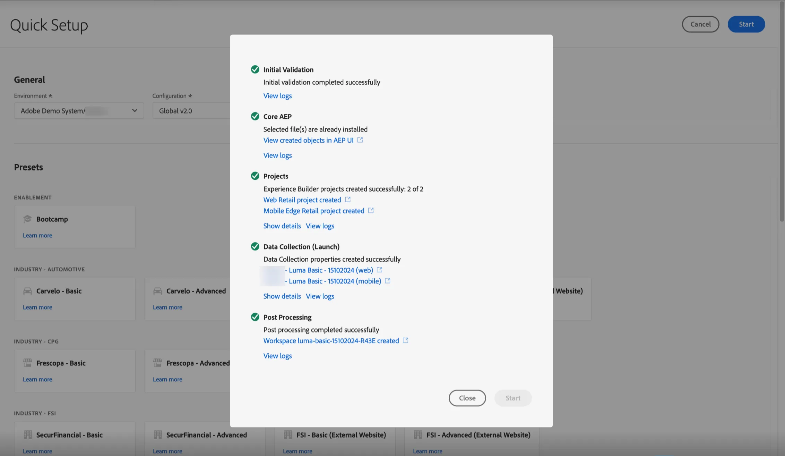Viewport: 785px width, 456px height.
Task: Click the SecurFinancial - Advanced building icon
Action: pyautogui.click(x=157, y=434)
